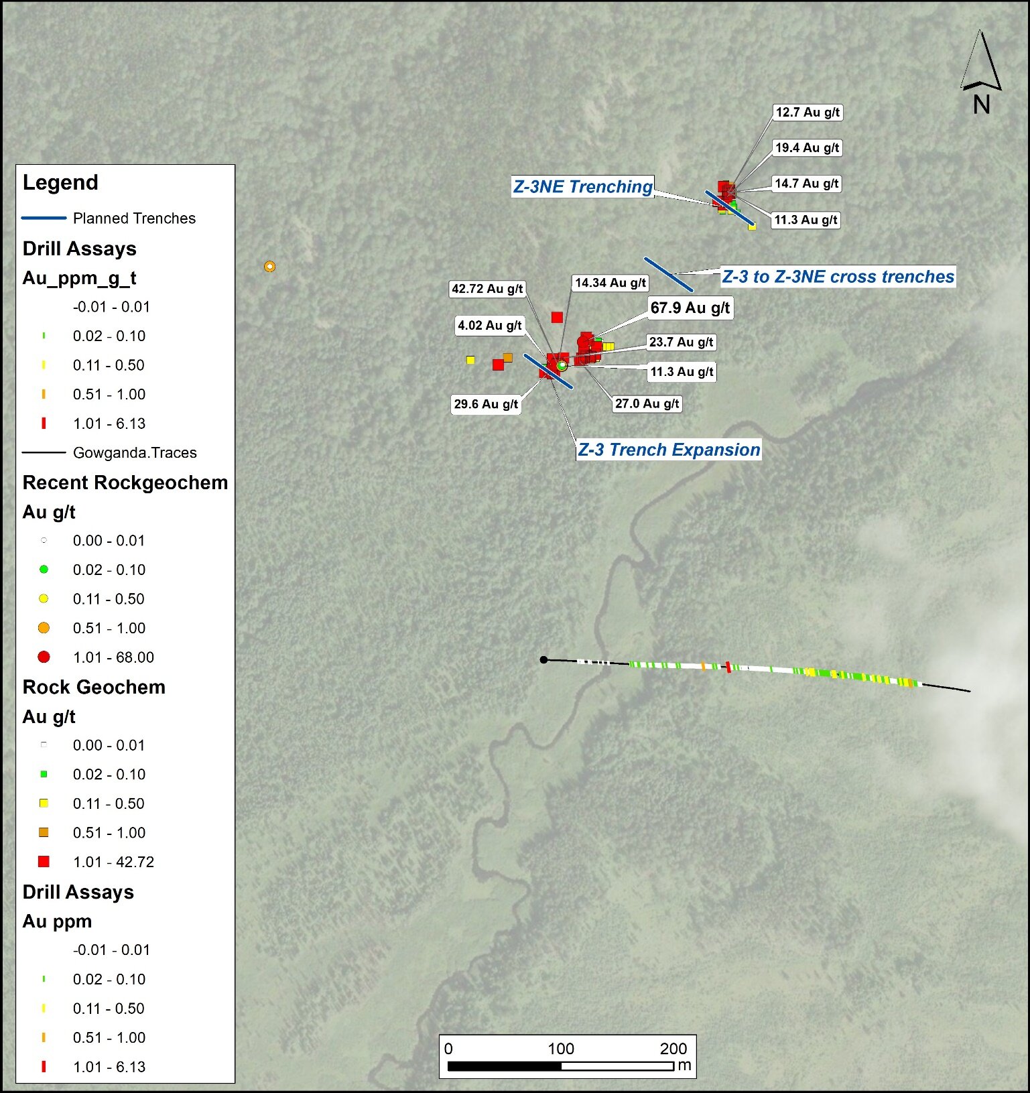Select the '42.72 Au g/t' label
The height and width of the screenshot is (1093, 1030).
click(x=487, y=289)
